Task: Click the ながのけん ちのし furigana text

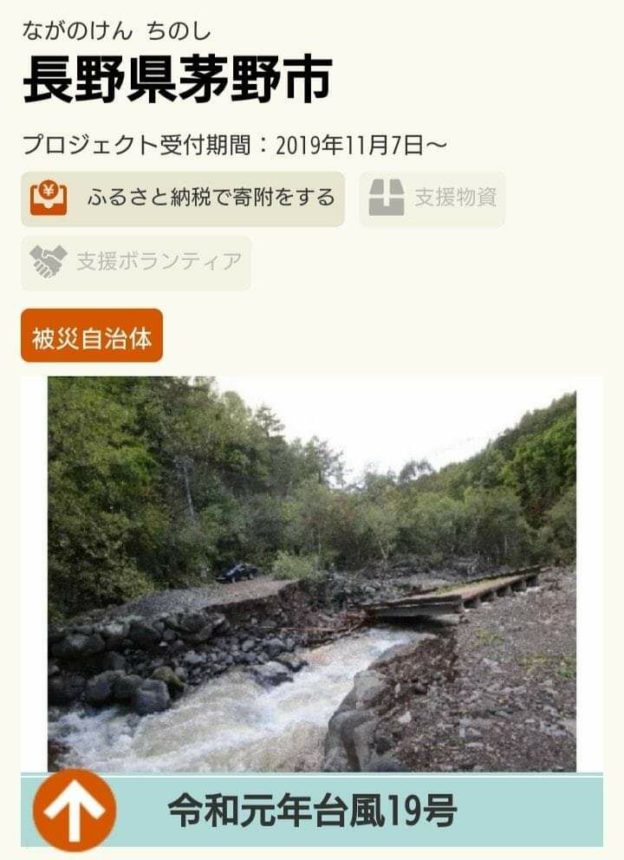Action: (116, 30)
